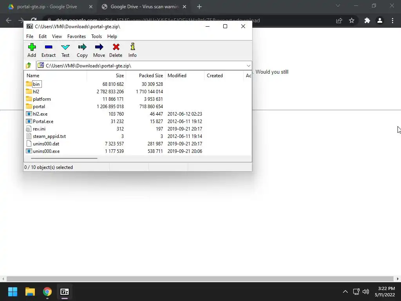Screen dimensions: 401x301
Task: Select the platform folder icon
Action: [29, 99]
